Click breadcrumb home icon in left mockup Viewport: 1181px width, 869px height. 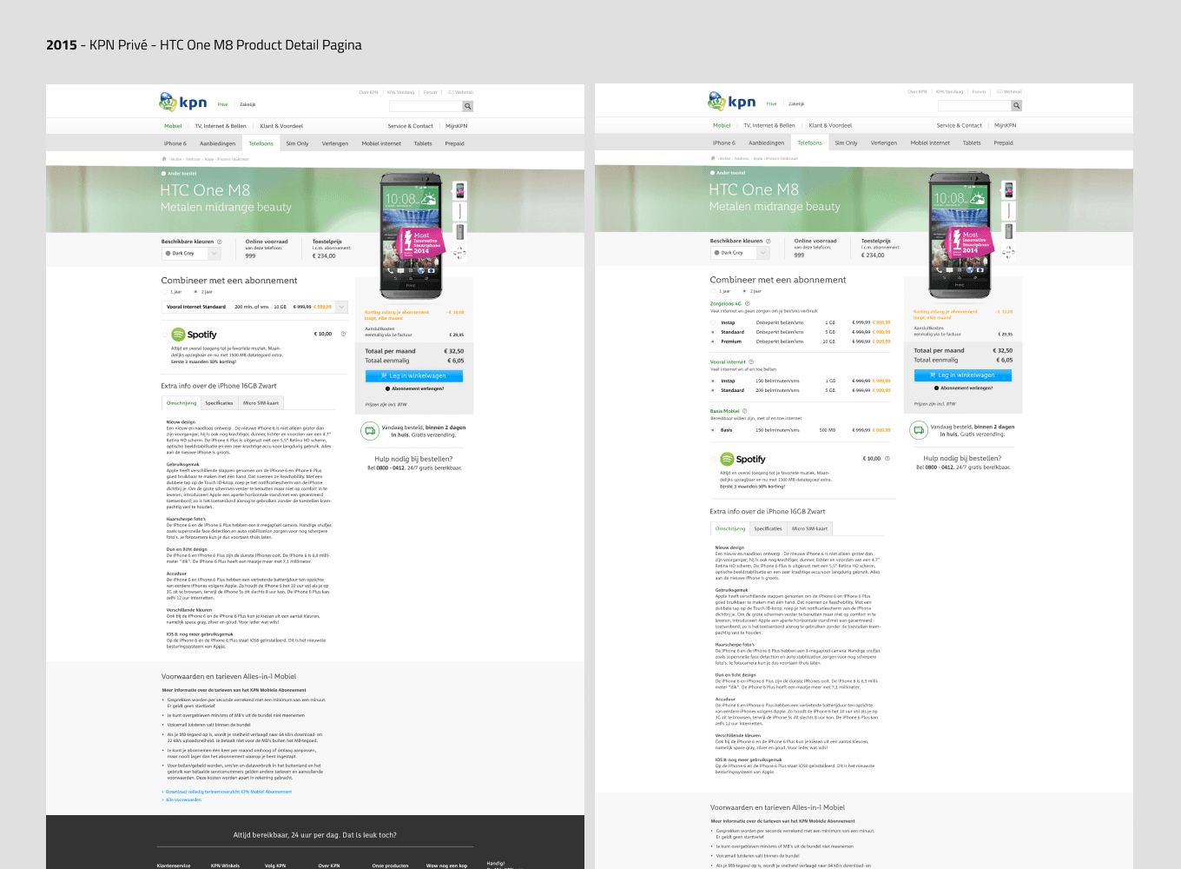pos(164,159)
